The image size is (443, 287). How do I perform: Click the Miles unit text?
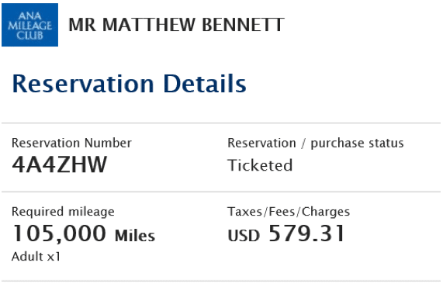click(x=135, y=236)
